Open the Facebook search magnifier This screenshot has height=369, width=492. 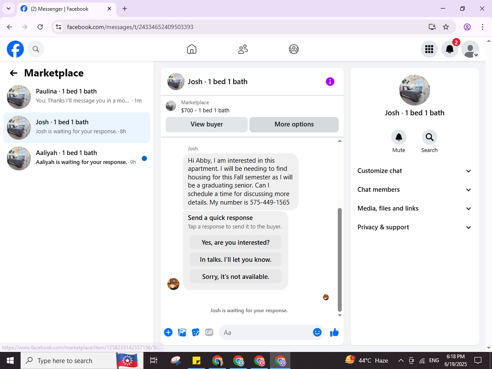(36, 49)
